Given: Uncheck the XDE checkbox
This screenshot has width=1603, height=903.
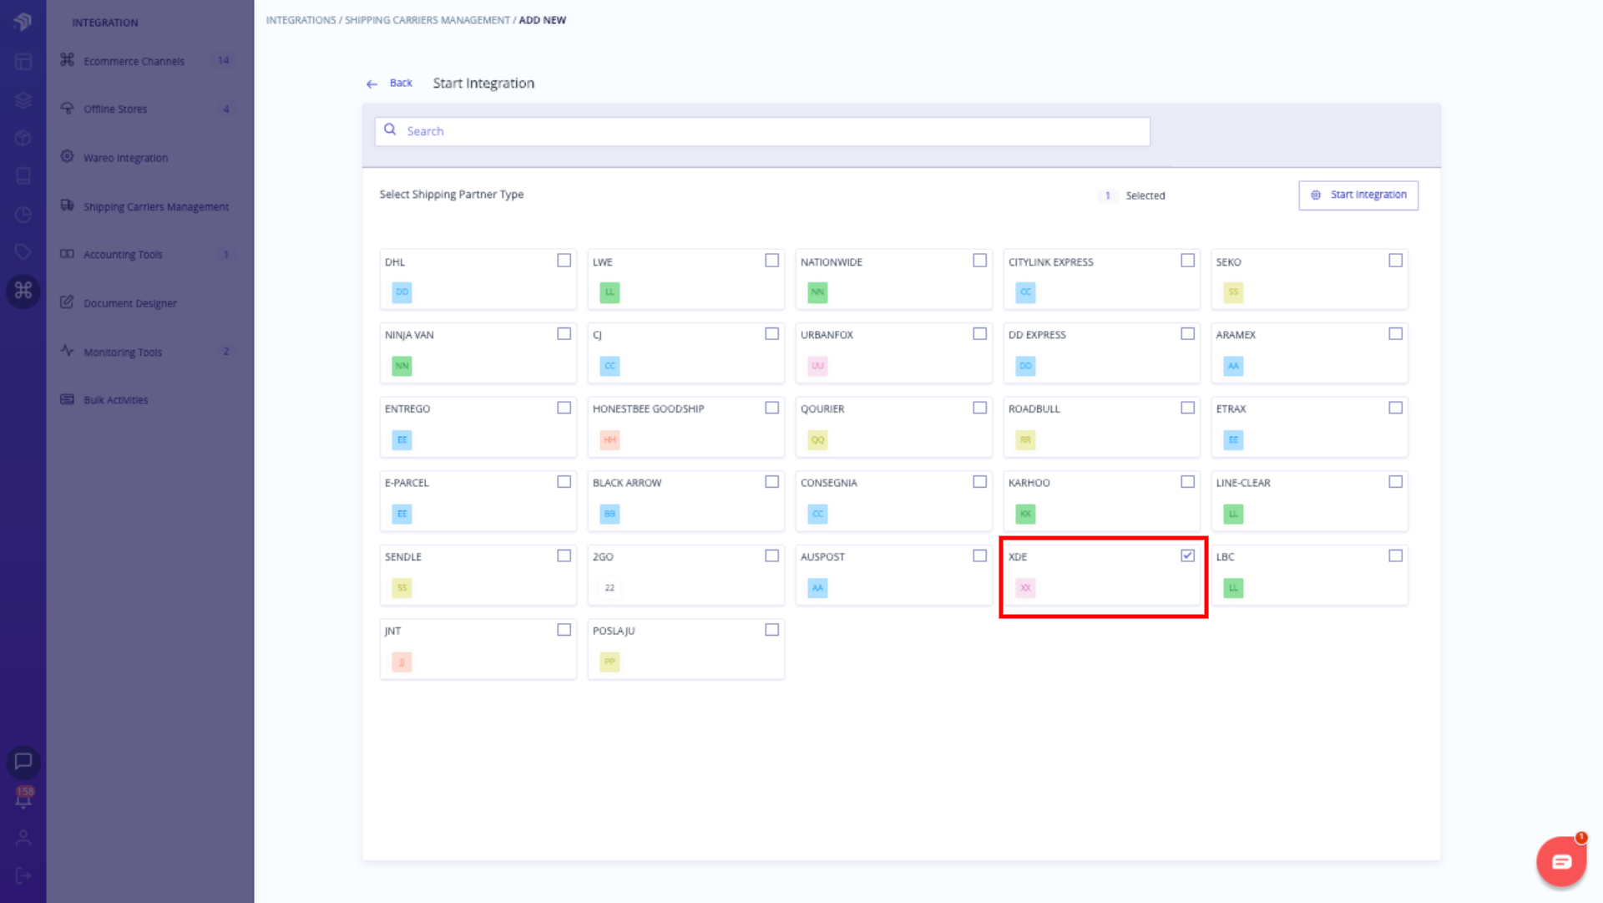Looking at the screenshot, I should pyautogui.click(x=1187, y=555).
